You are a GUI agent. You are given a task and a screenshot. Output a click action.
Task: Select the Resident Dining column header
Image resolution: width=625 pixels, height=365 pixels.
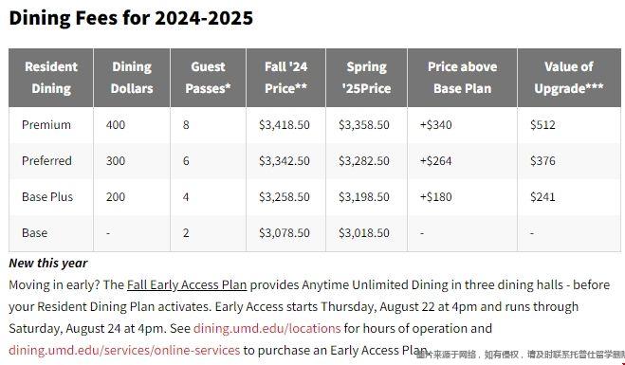(x=51, y=78)
